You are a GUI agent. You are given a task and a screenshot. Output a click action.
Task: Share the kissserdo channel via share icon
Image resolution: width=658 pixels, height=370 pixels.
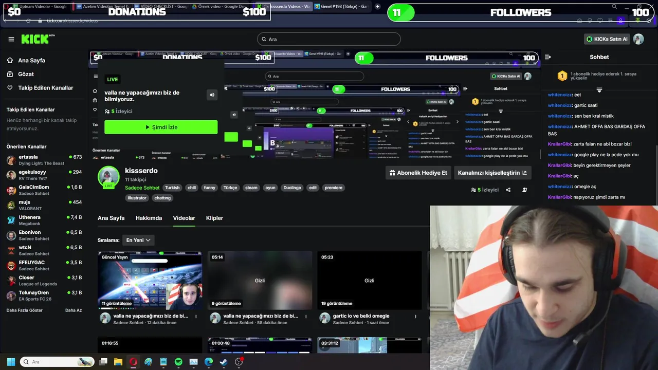point(508,190)
